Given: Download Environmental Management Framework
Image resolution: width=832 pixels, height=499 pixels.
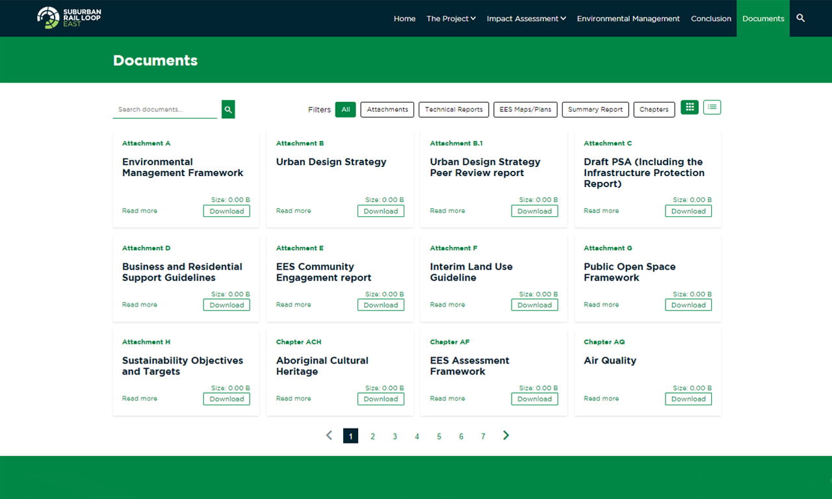Looking at the screenshot, I should (x=227, y=211).
